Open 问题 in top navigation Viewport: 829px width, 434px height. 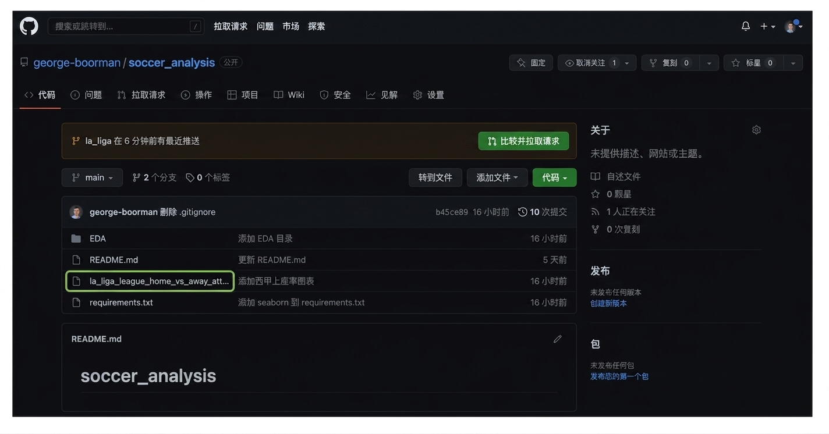pos(265,26)
